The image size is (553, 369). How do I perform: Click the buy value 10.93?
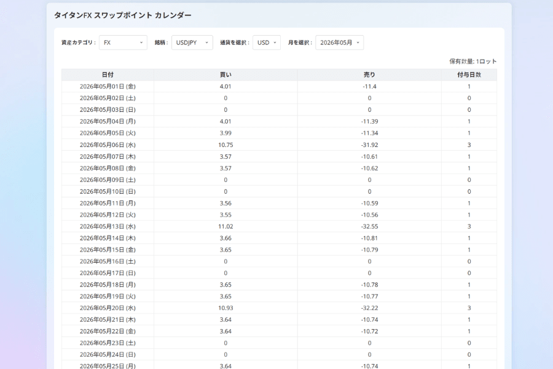click(226, 308)
